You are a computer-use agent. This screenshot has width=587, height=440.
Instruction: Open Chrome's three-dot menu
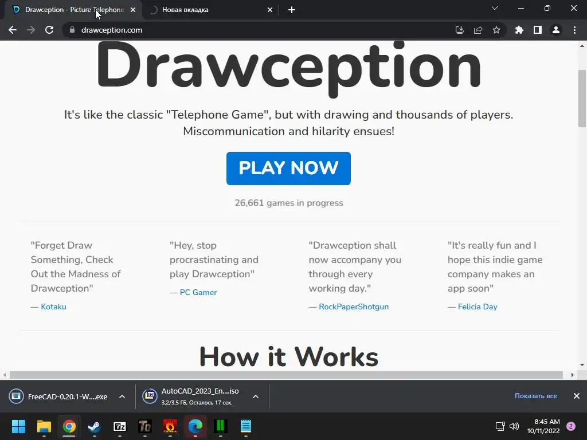[574, 30]
